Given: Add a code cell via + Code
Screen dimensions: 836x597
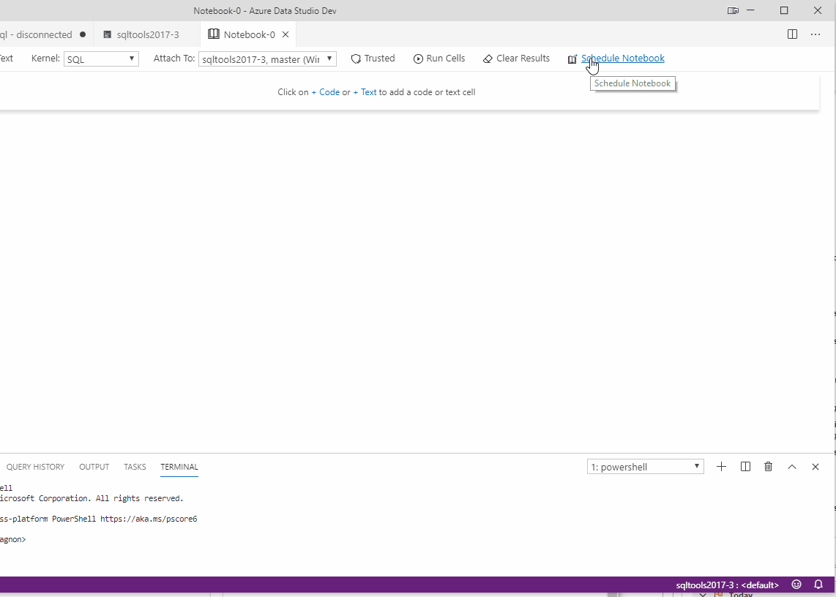Looking at the screenshot, I should coord(325,91).
